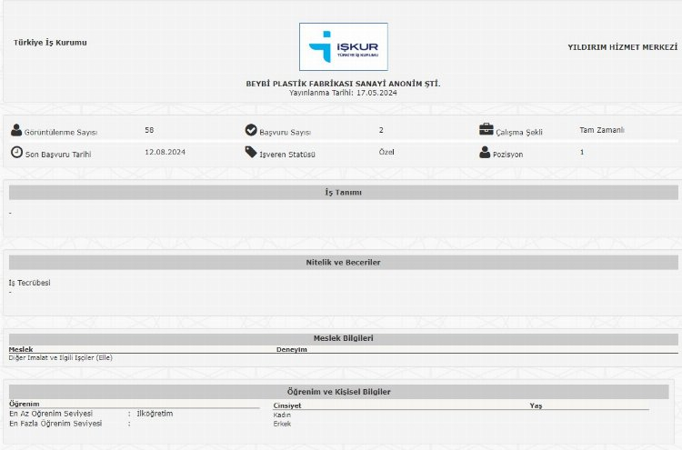This screenshot has width=682, height=450.
Task: Click the Türkiye İş Kurumu text
Action: coord(51,43)
